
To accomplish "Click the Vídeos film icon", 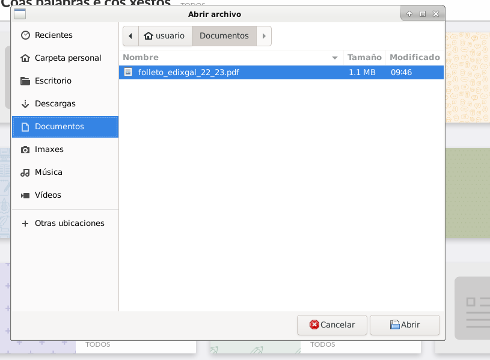I will pos(25,195).
